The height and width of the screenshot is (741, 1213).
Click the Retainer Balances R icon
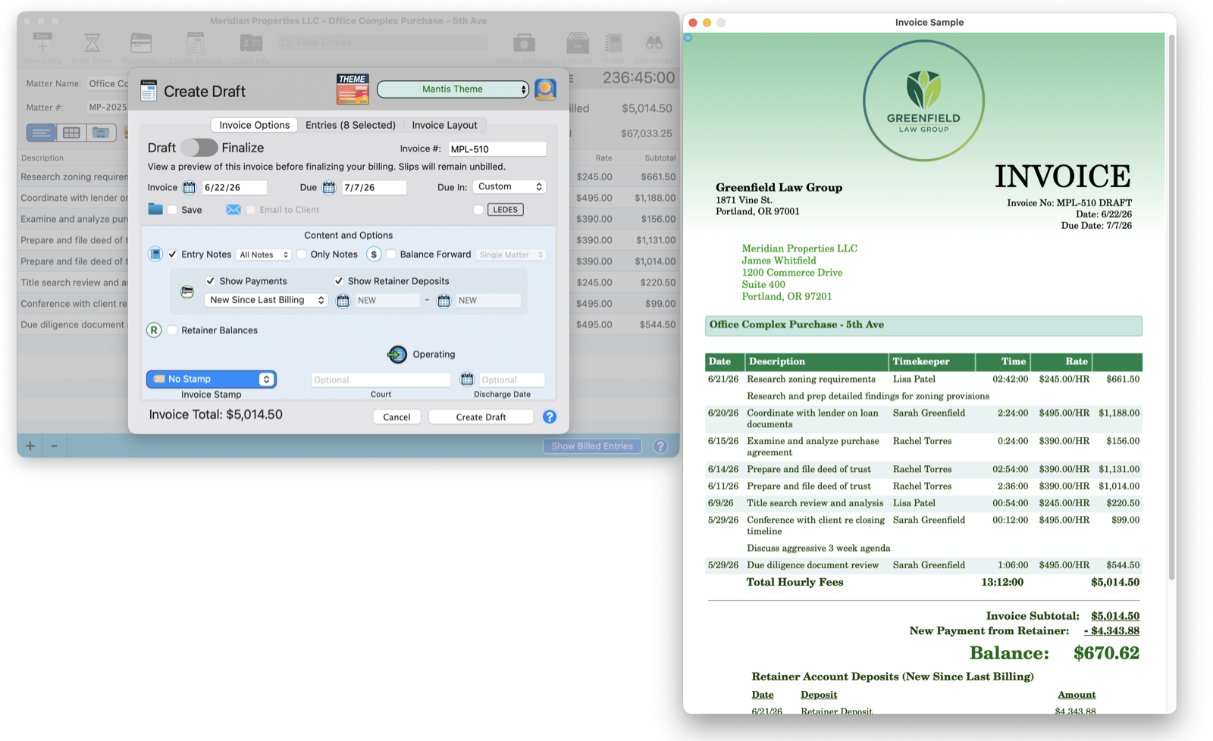[x=154, y=330]
